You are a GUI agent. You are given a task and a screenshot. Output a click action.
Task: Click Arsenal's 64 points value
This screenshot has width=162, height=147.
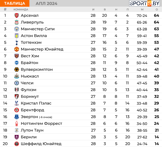click(157, 16)
